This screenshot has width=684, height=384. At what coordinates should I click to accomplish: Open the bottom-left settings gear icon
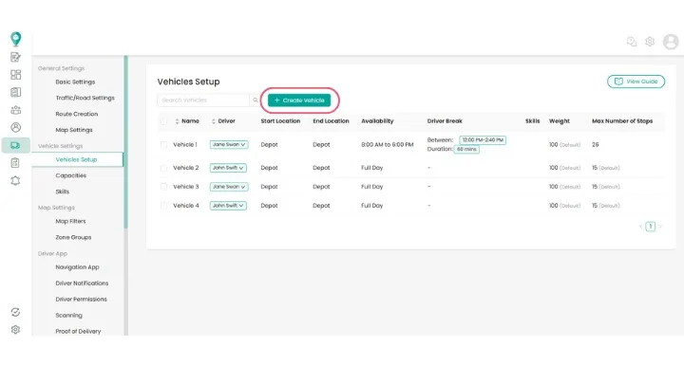pos(15,329)
